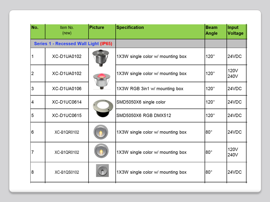Click item number XC-D1UA0106
This screenshot has height=202, width=270.
click(67, 89)
